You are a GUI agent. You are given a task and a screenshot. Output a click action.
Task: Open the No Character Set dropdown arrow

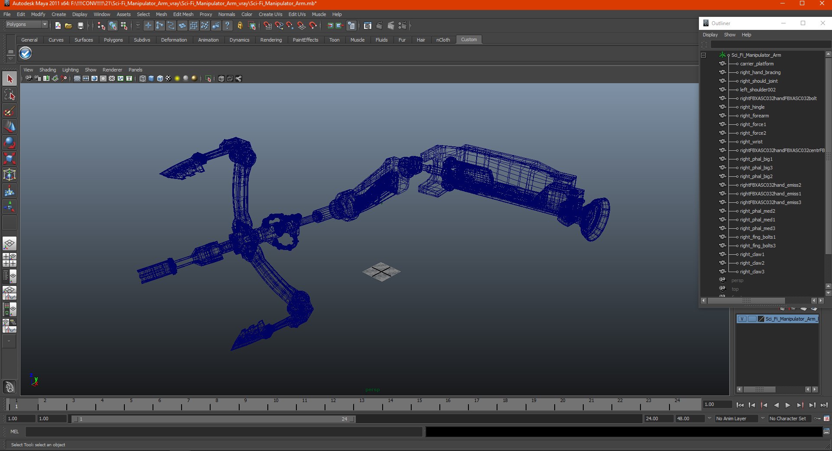(x=763, y=419)
